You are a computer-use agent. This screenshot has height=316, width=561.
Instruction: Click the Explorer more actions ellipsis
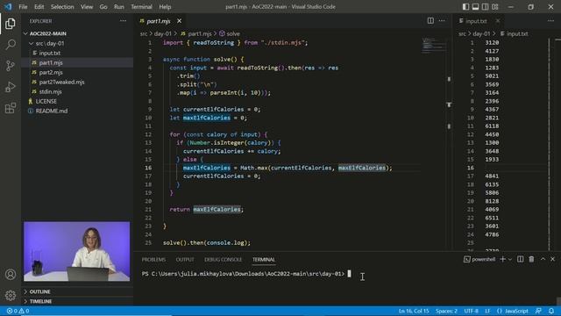(x=123, y=21)
